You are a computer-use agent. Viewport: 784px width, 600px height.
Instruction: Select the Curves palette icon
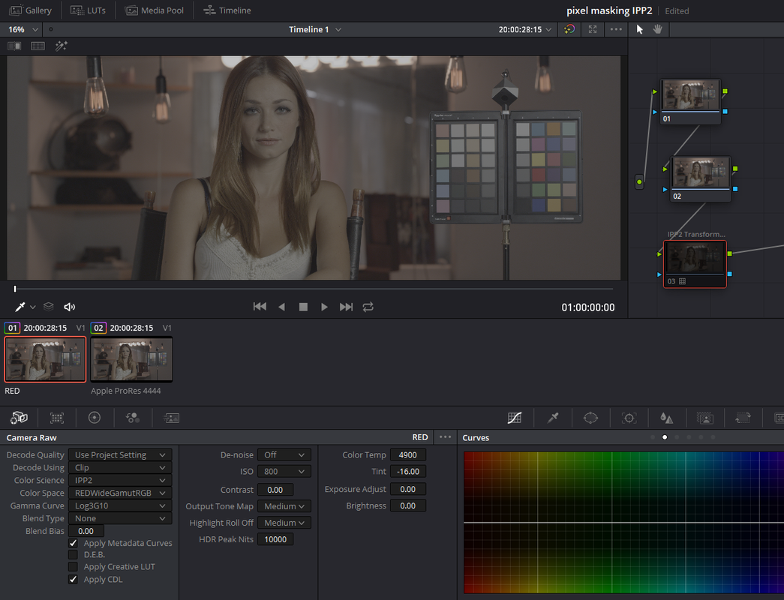515,418
